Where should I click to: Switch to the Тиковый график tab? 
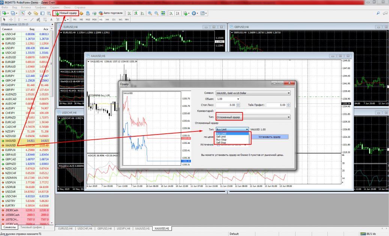tap(31, 227)
